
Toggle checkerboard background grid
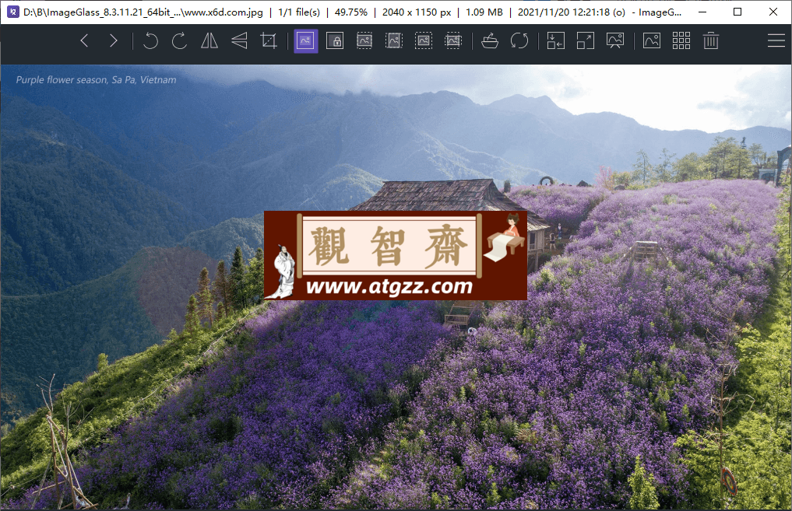681,41
